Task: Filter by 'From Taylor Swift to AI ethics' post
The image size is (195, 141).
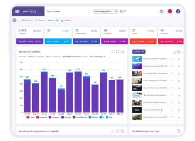Action: coord(172,103)
